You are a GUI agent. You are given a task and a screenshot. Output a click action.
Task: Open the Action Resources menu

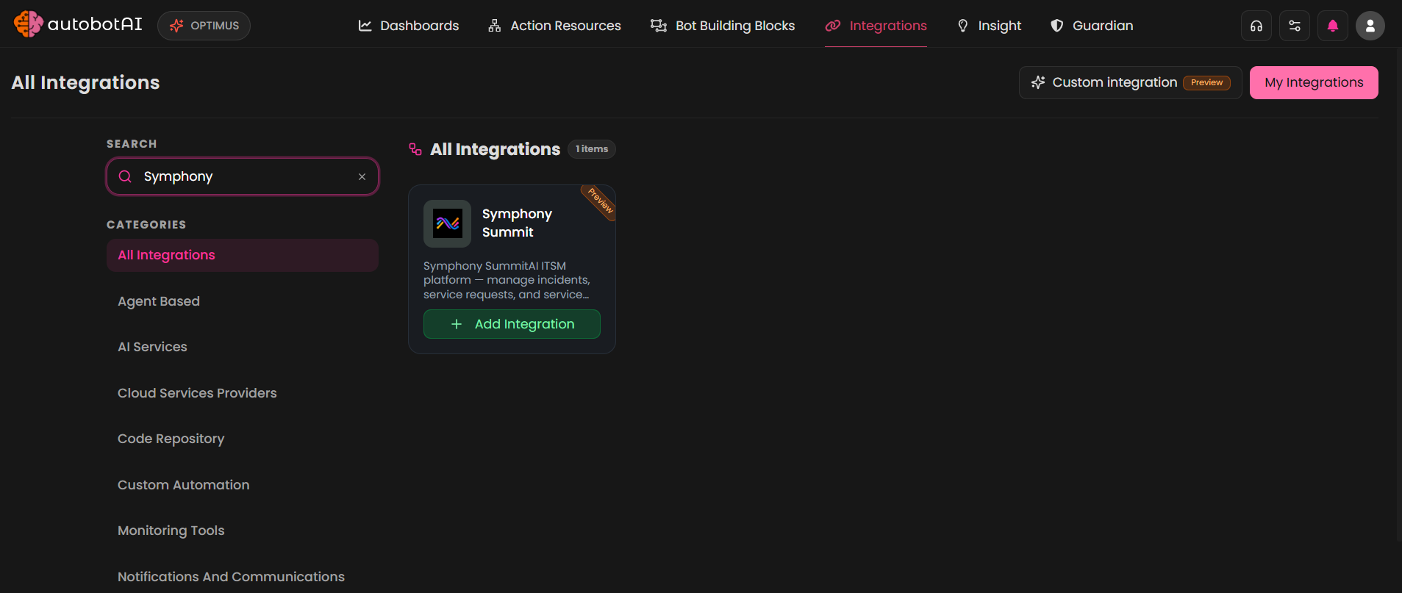tap(554, 26)
